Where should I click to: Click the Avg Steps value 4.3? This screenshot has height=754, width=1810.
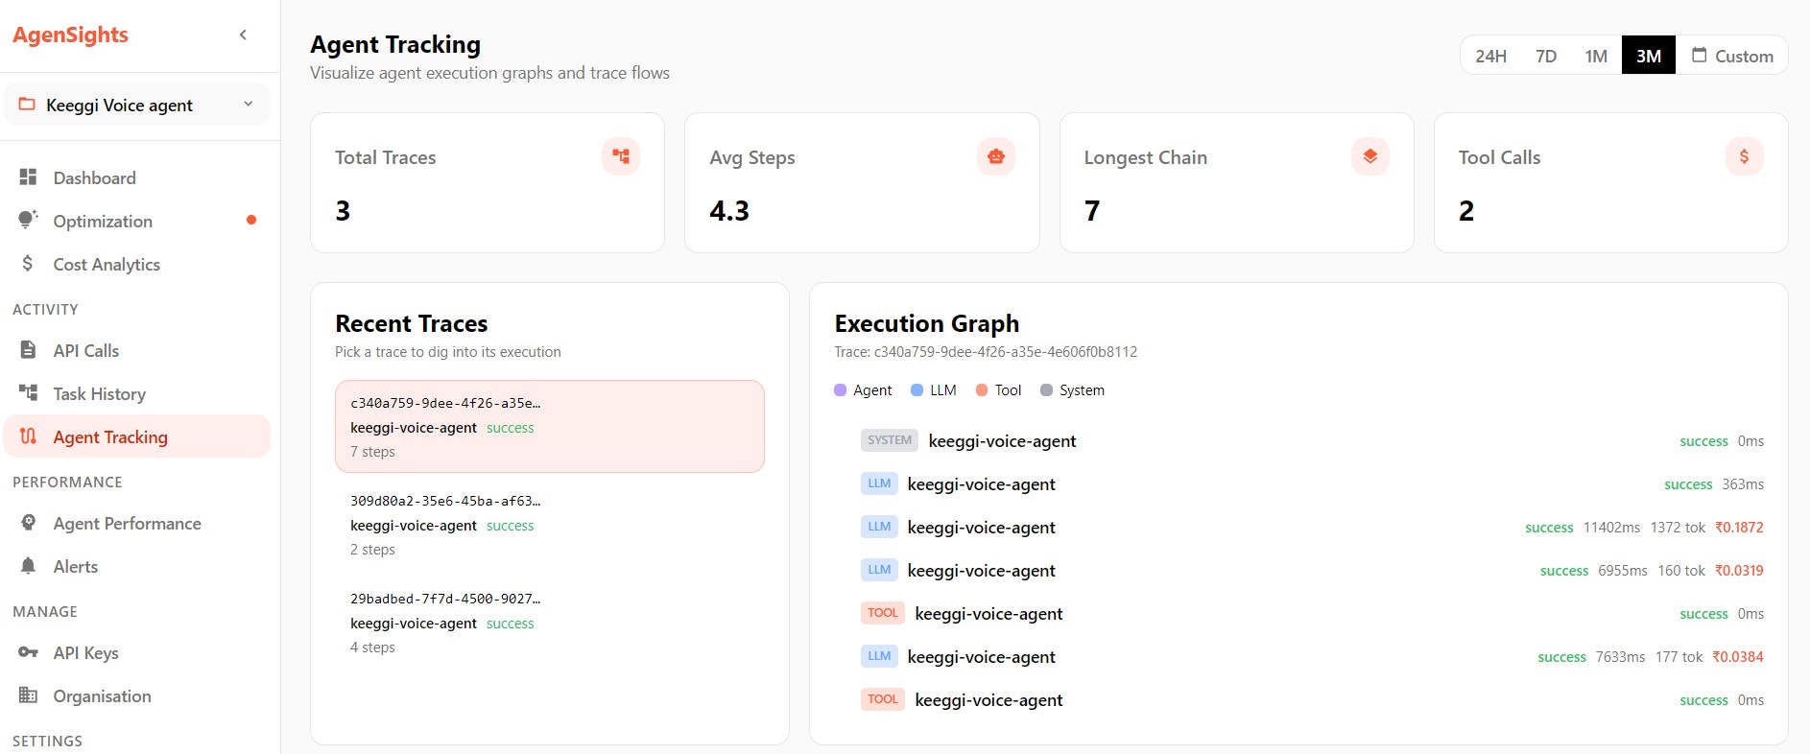[729, 210]
